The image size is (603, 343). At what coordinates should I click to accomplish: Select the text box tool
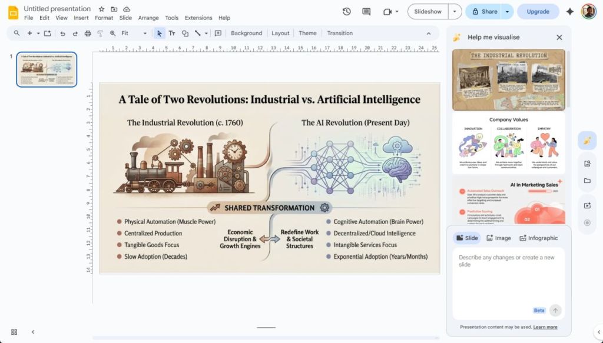[x=172, y=34]
